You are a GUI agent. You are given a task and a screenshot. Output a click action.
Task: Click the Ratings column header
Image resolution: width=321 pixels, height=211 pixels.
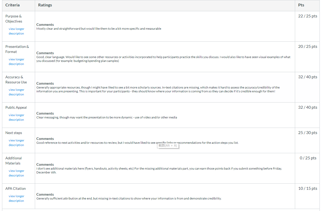coord(45,5)
